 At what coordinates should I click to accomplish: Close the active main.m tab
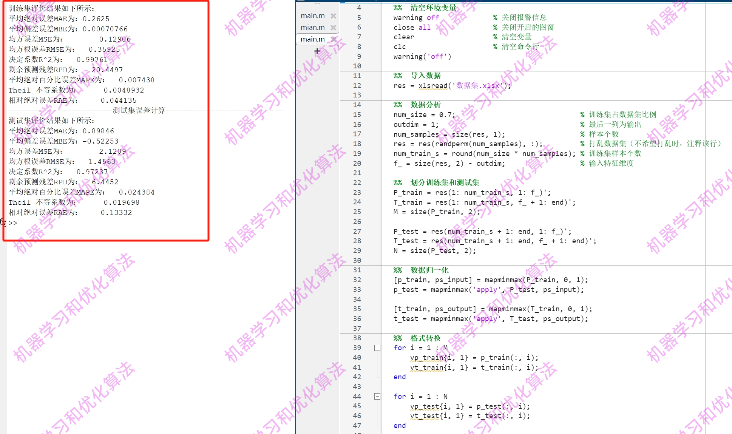(x=333, y=39)
